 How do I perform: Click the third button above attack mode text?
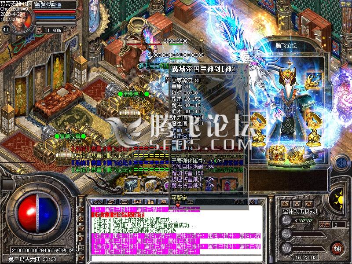tap(309, 204)
